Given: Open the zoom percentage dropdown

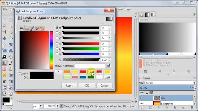Looking at the screenshot, I should pyautogui.click(x=58, y=106).
